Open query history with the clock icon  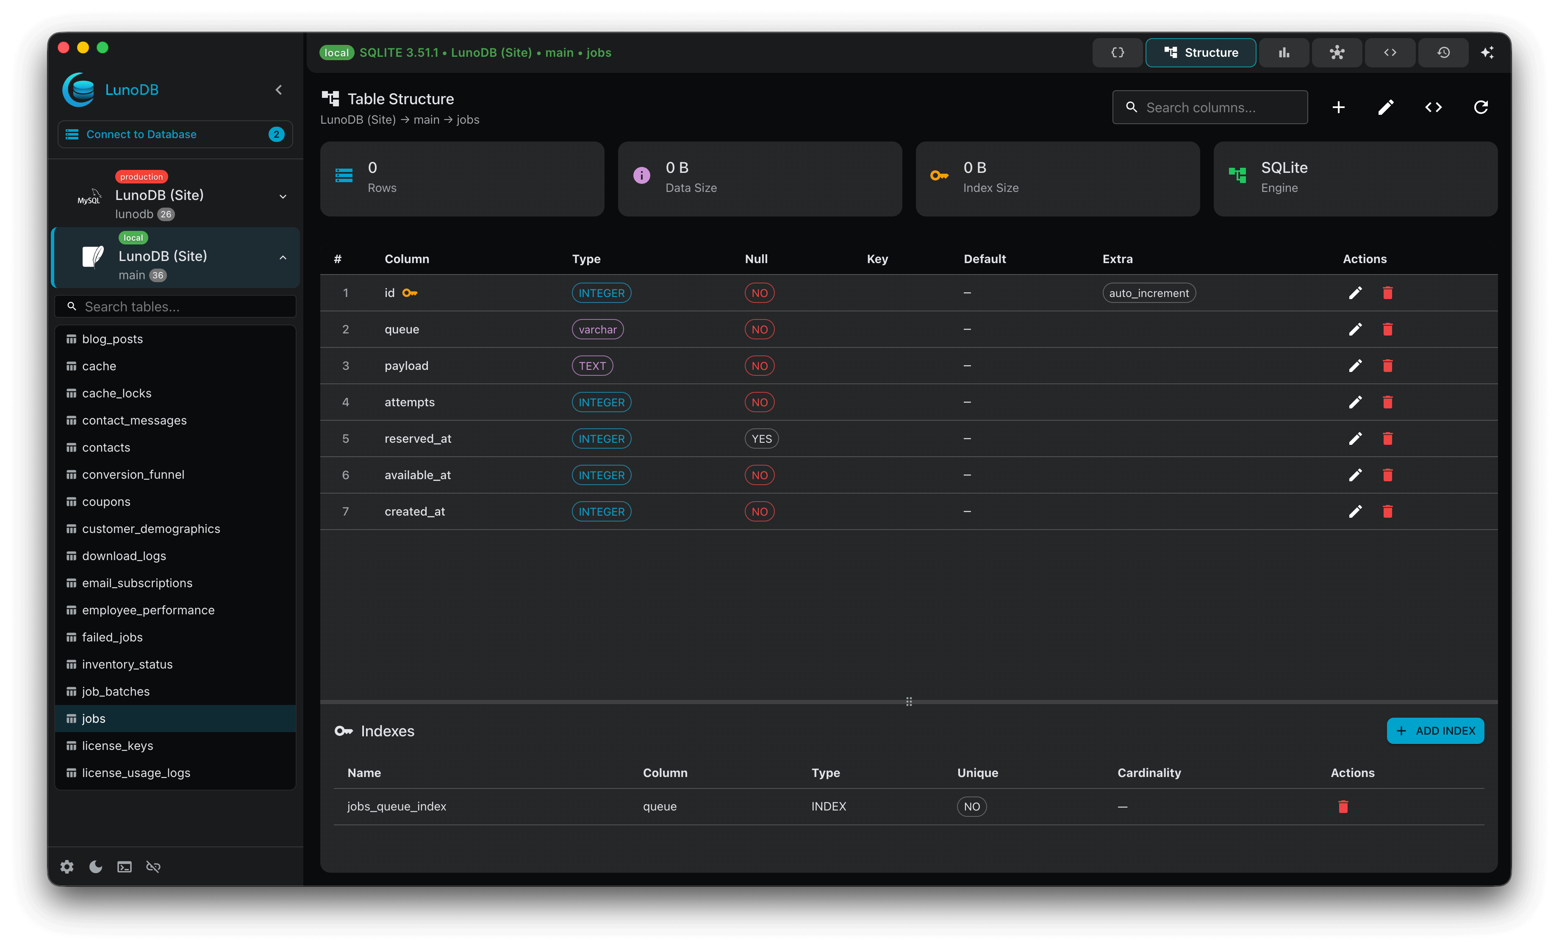tap(1443, 53)
